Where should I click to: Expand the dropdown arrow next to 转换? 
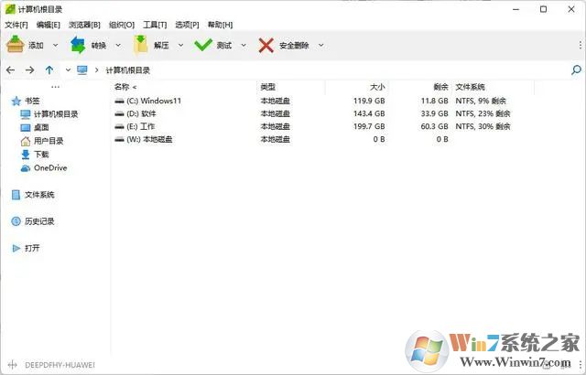pos(118,45)
